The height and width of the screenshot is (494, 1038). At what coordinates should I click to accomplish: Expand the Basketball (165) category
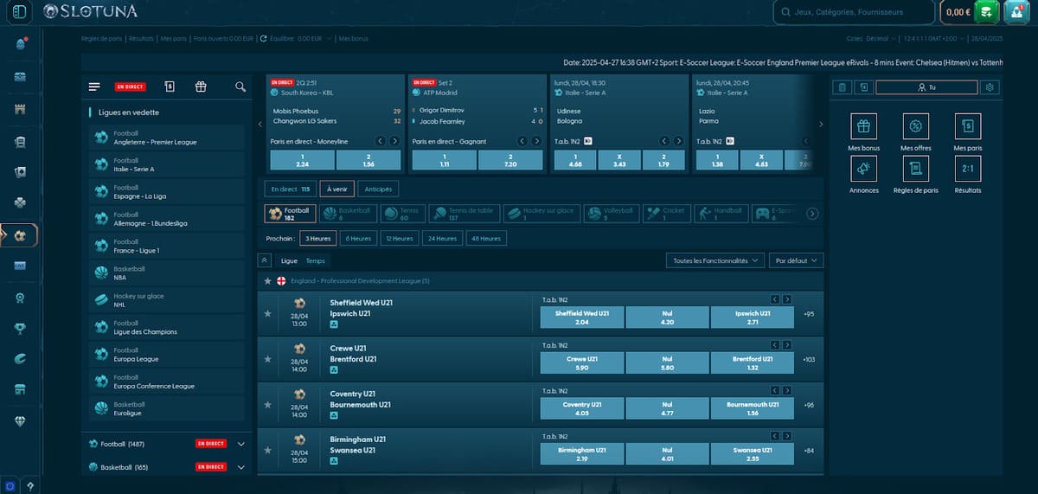coord(240,467)
